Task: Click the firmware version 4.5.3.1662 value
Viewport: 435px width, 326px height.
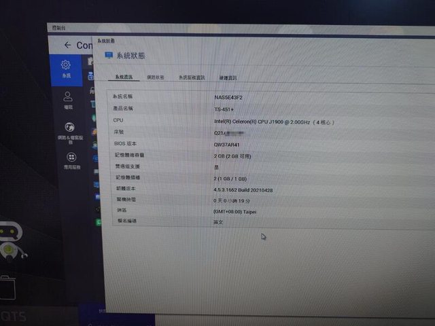Action: pos(243,189)
